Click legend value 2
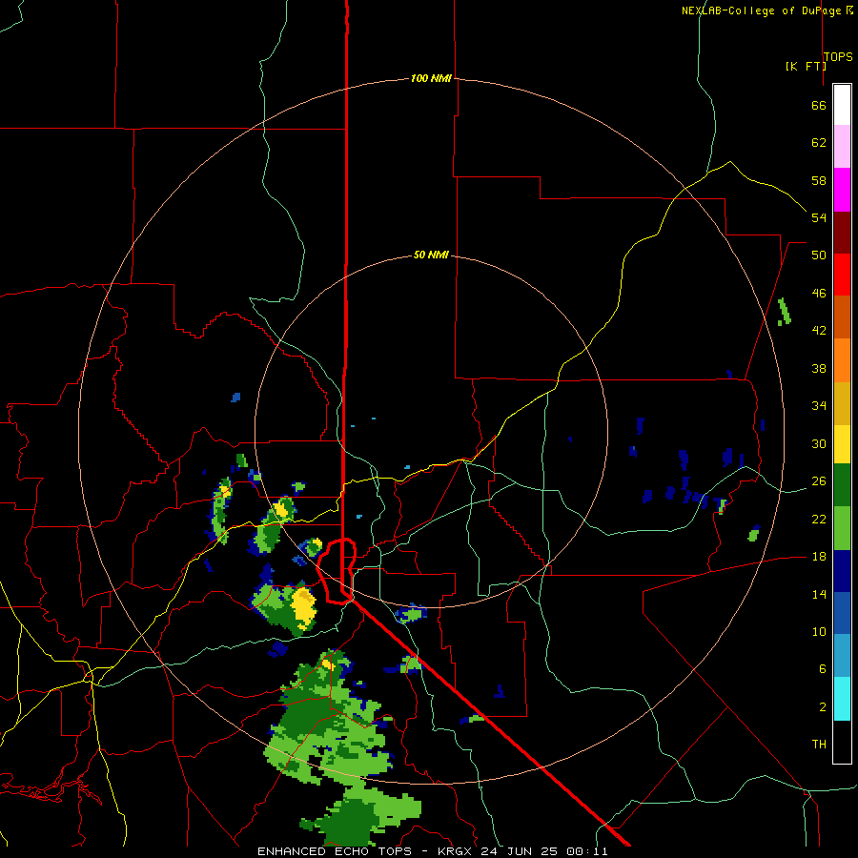The width and height of the screenshot is (858, 858). pos(822,707)
